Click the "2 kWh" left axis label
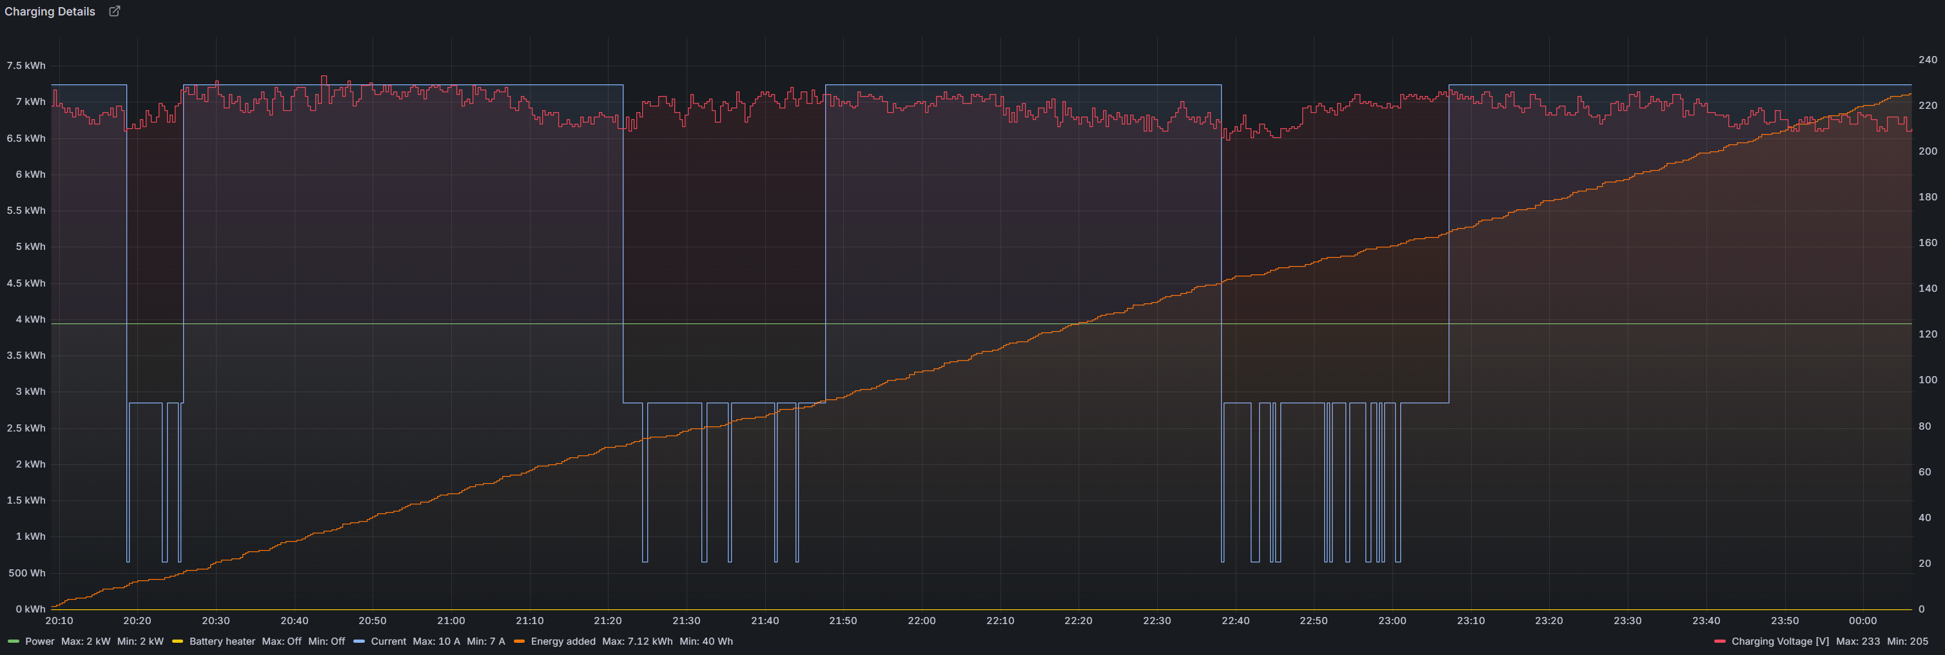 [30, 464]
